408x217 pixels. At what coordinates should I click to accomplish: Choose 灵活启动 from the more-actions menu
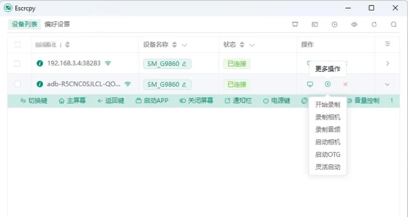pos(328,167)
